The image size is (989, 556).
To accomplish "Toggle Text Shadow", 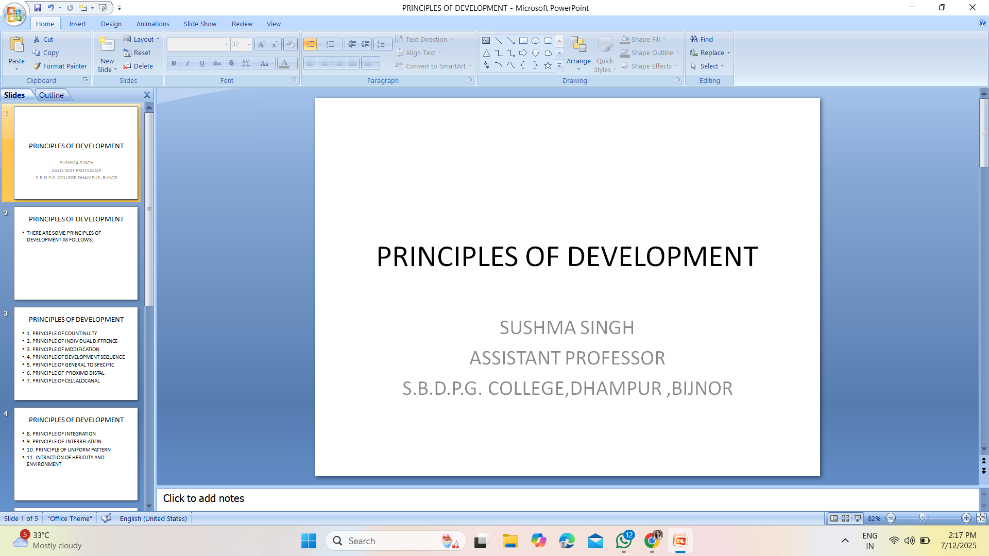I will pos(231,63).
